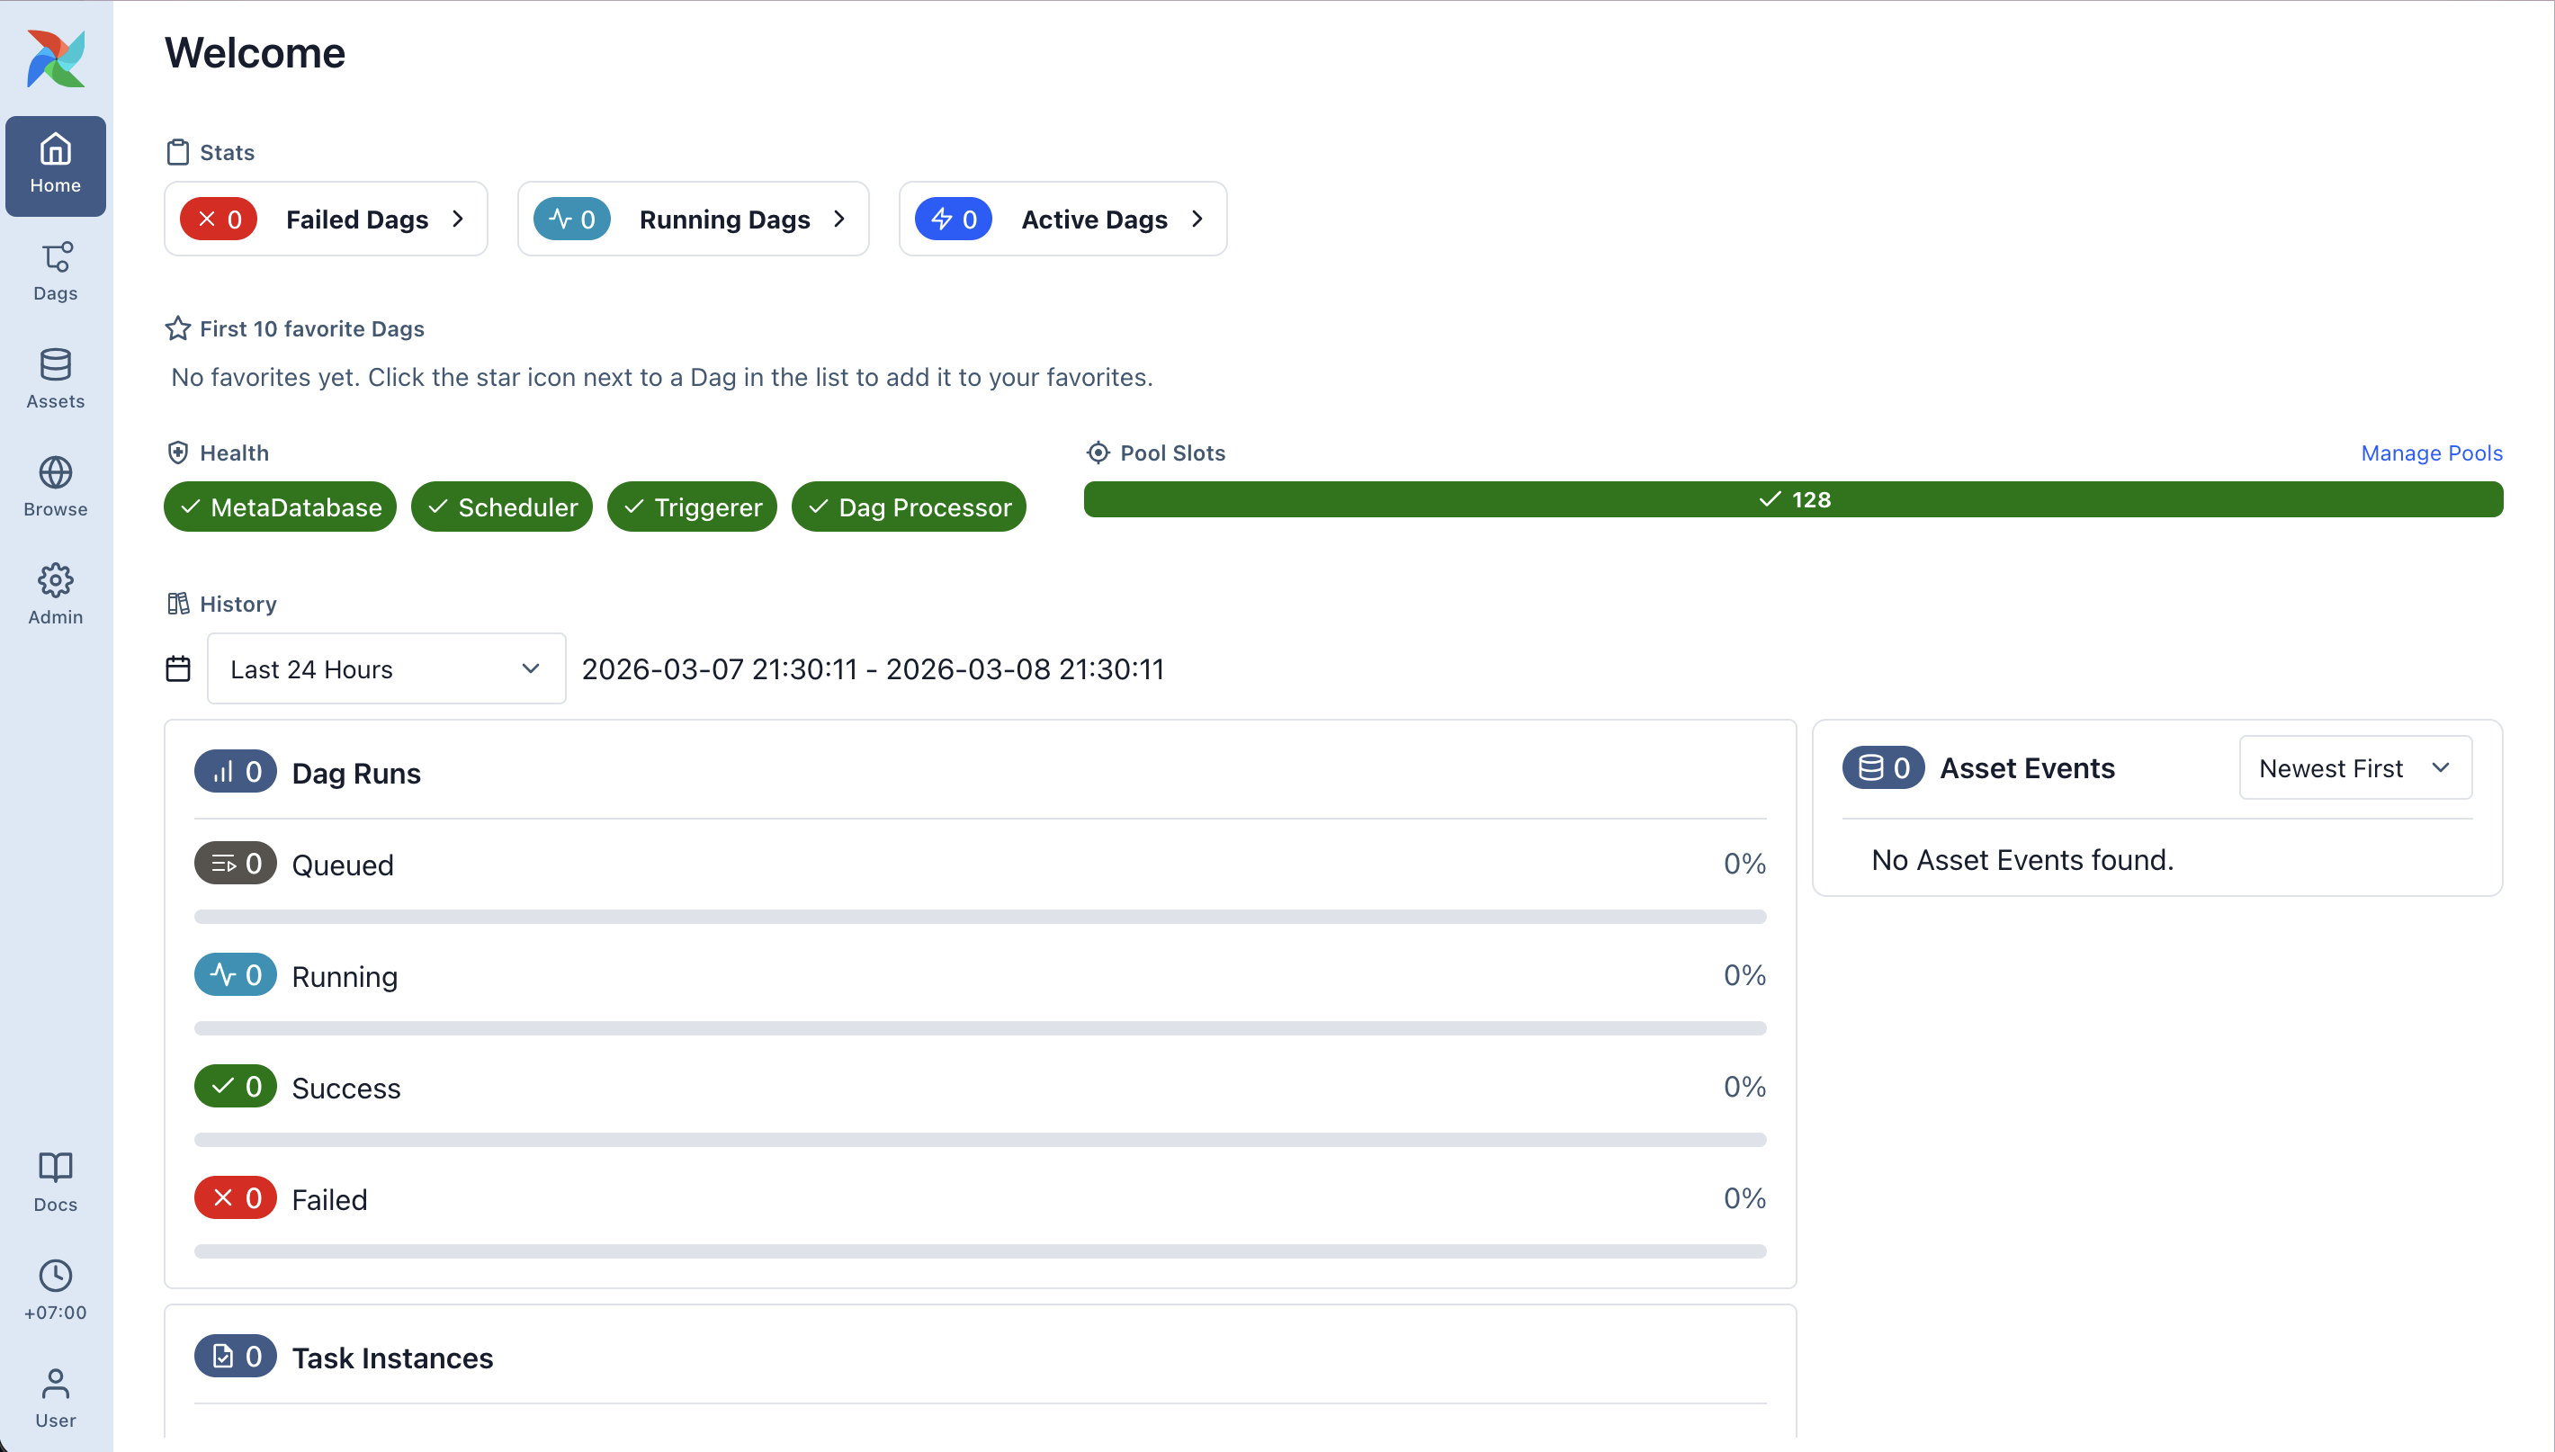
Task: Open the Assets sidebar section
Action: pyautogui.click(x=56, y=379)
